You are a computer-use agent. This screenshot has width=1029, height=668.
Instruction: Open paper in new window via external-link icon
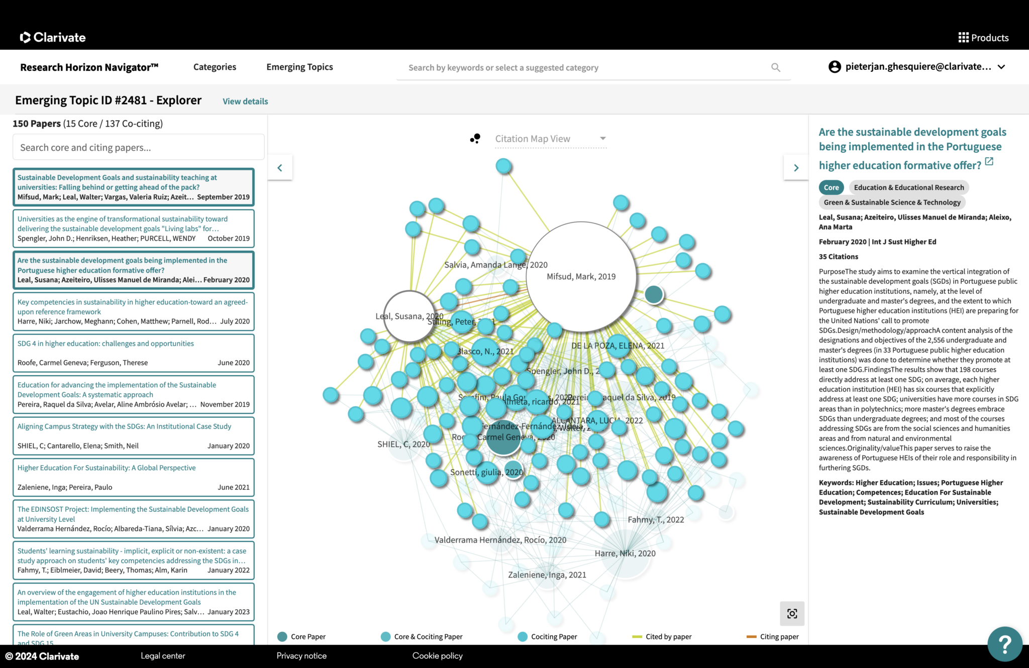pos(989,162)
